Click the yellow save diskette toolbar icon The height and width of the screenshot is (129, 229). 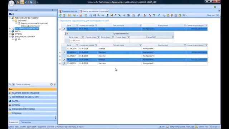69,15
